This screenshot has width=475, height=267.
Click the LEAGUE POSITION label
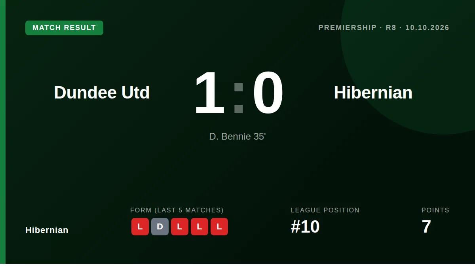(x=325, y=210)
